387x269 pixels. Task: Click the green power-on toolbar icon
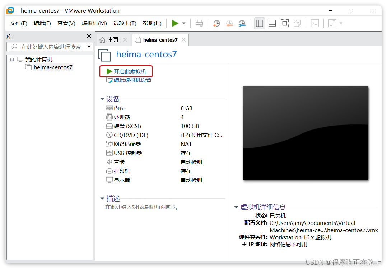point(176,23)
